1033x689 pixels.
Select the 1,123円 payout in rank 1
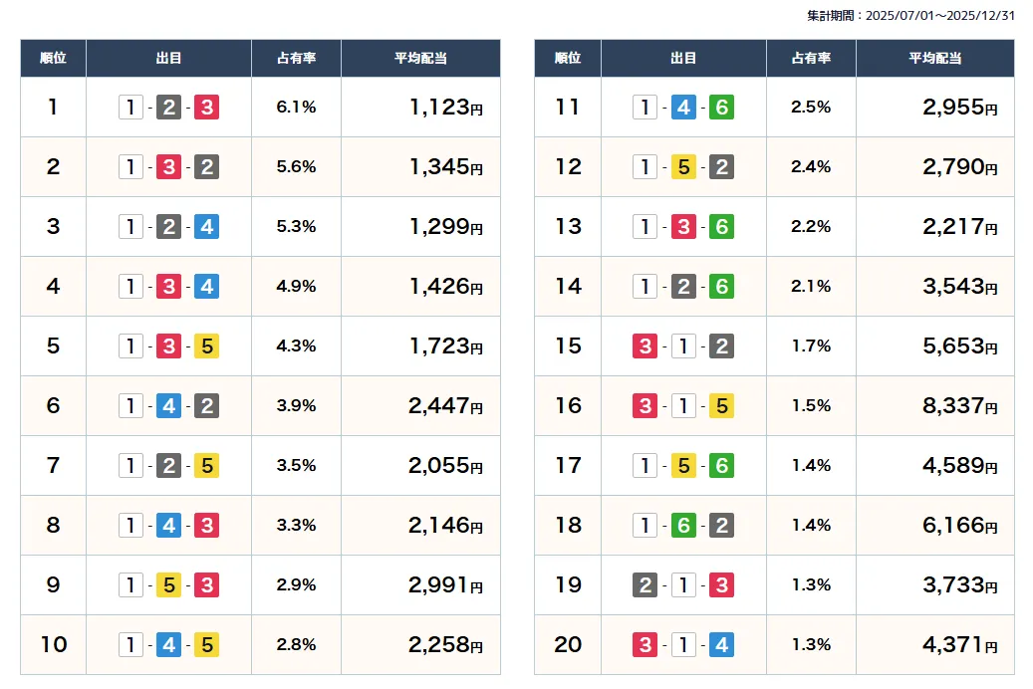point(445,108)
